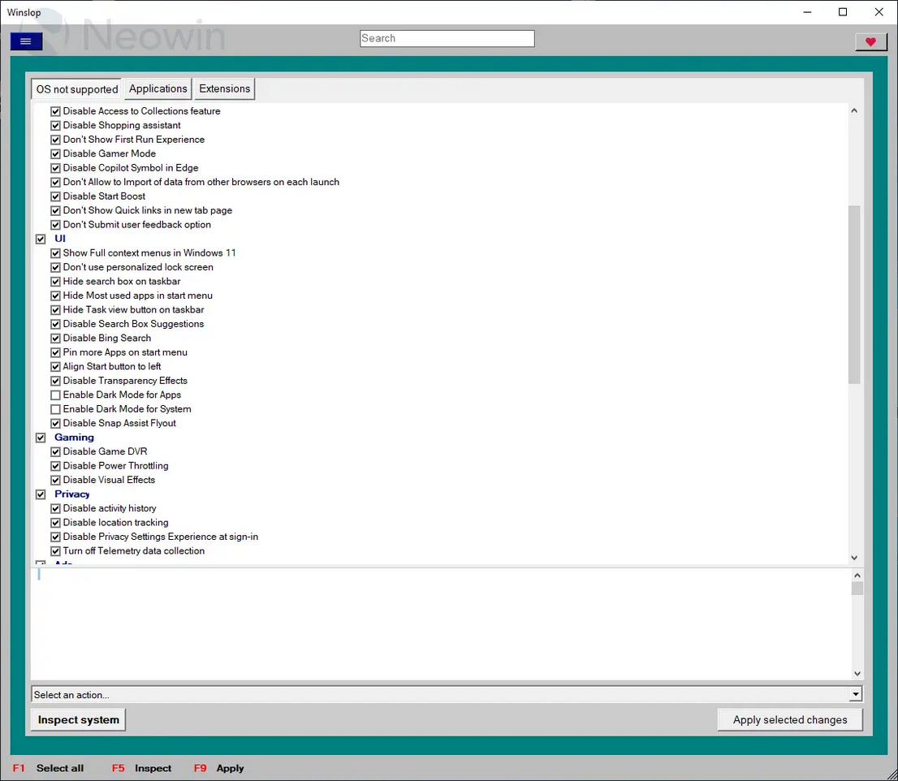Select the Privacy category header
Screen dimensions: 898x781
72,494
